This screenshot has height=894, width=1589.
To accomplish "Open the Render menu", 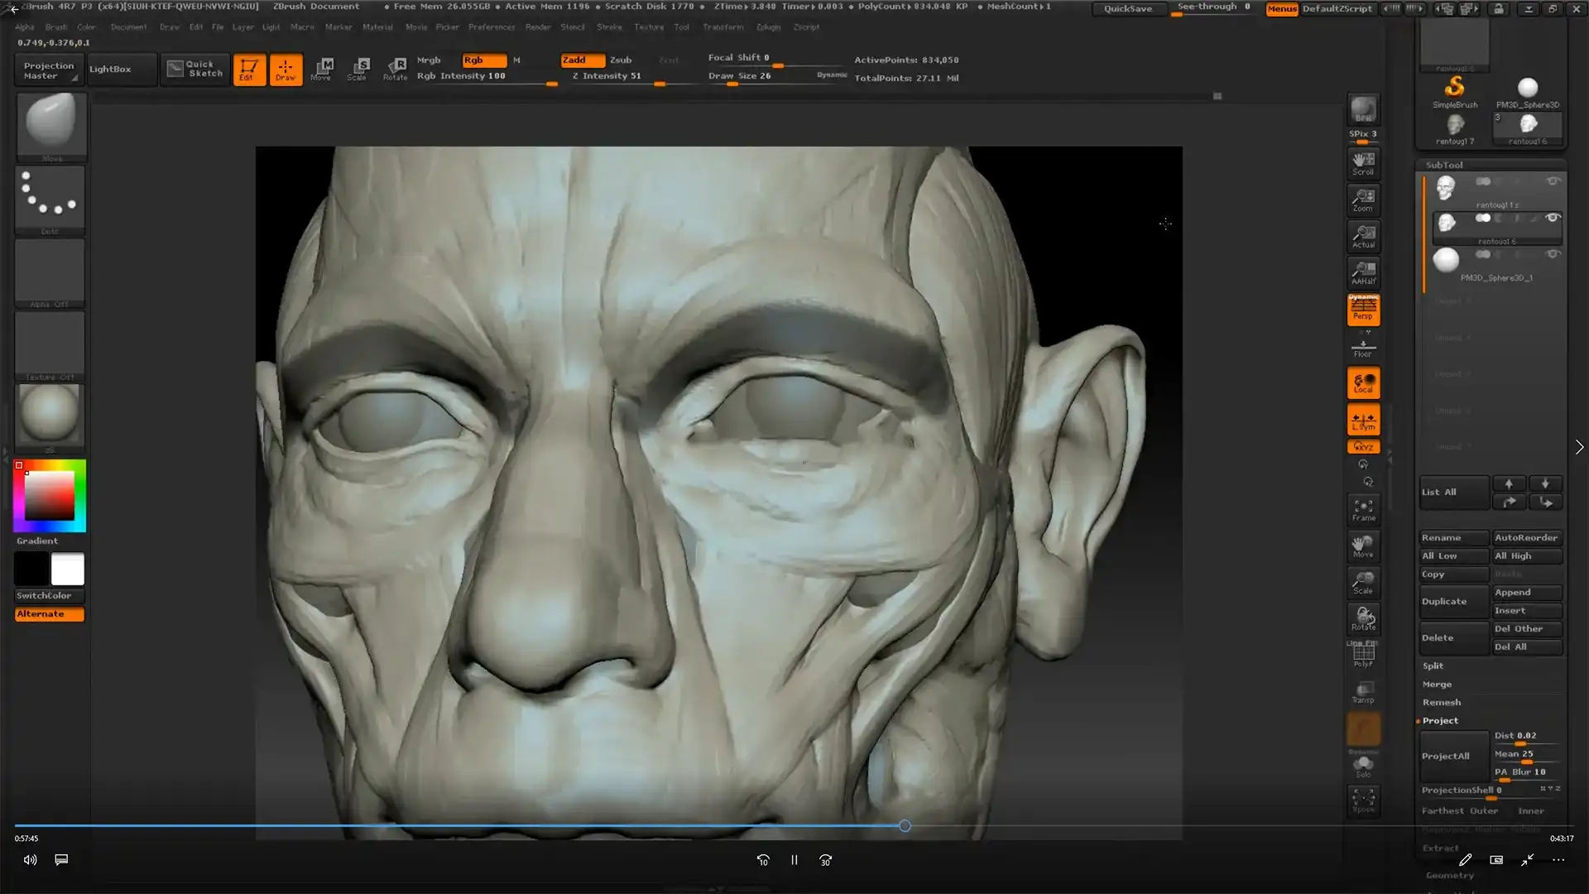I will click(x=537, y=26).
